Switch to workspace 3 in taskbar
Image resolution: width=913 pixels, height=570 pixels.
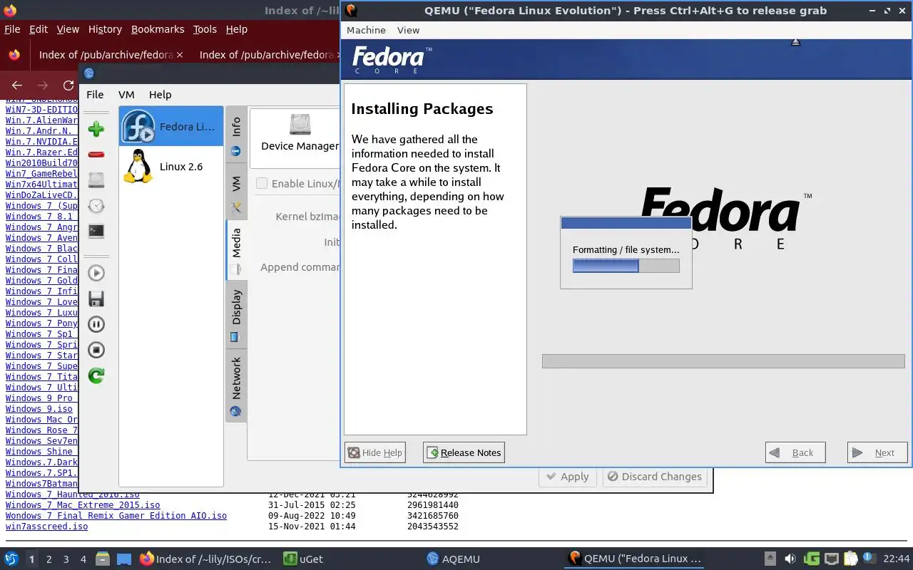[66, 559]
